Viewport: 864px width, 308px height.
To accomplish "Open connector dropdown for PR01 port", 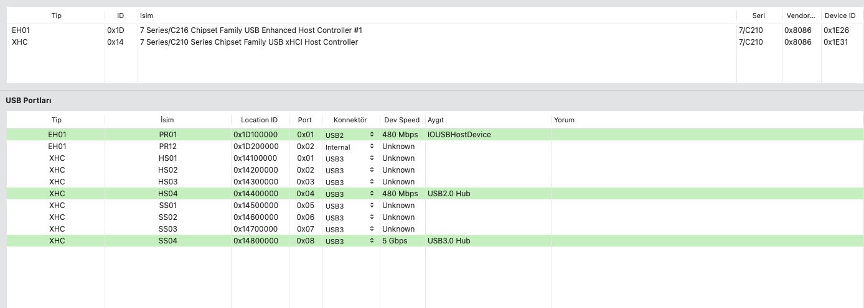I will [350, 135].
